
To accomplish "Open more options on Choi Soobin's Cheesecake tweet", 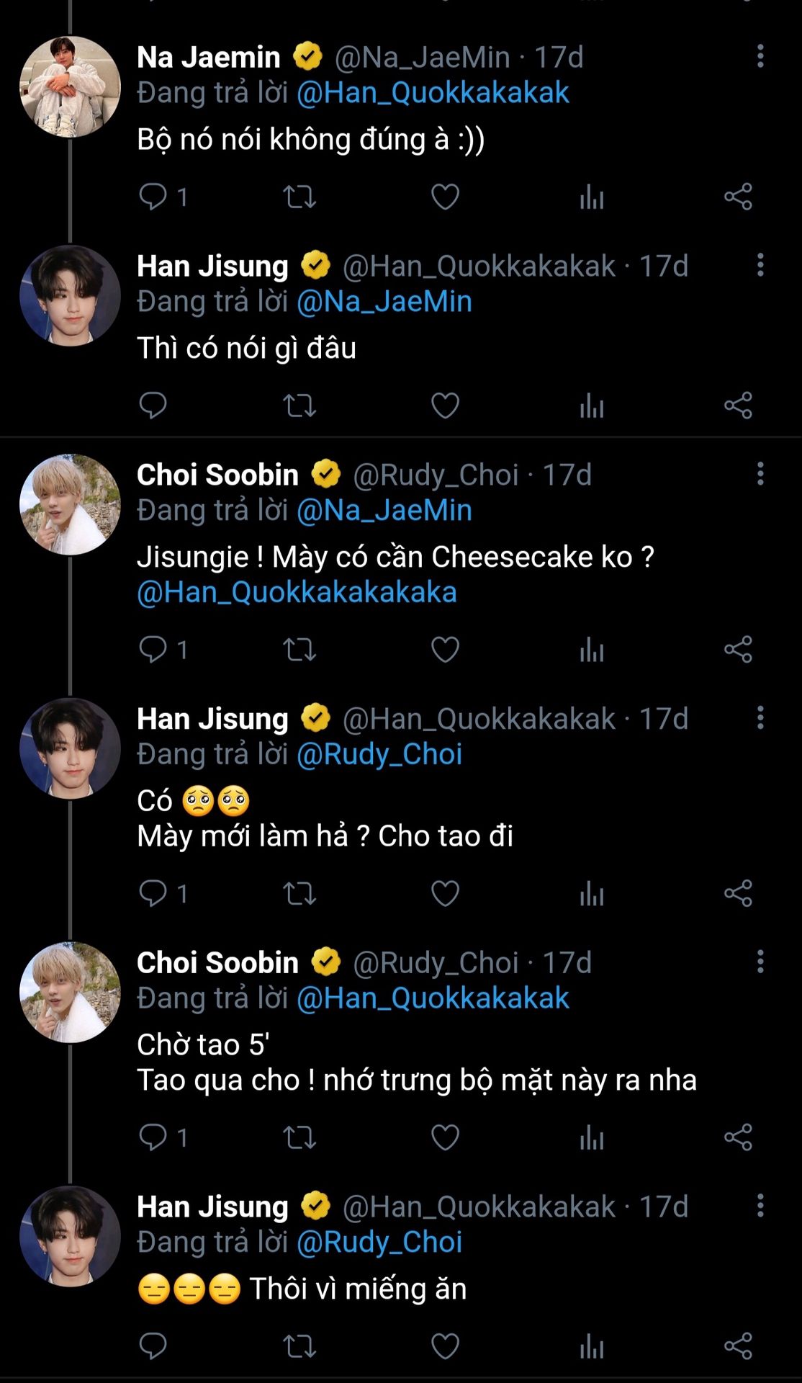I will pyautogui.click(x=760, y=474).
